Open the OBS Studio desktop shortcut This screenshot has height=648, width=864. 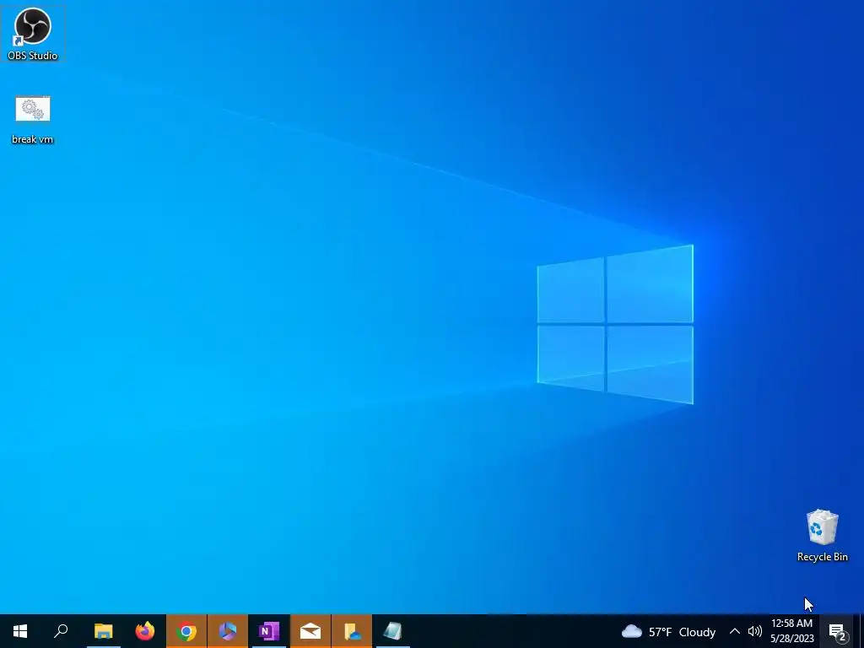click(33, 33)
